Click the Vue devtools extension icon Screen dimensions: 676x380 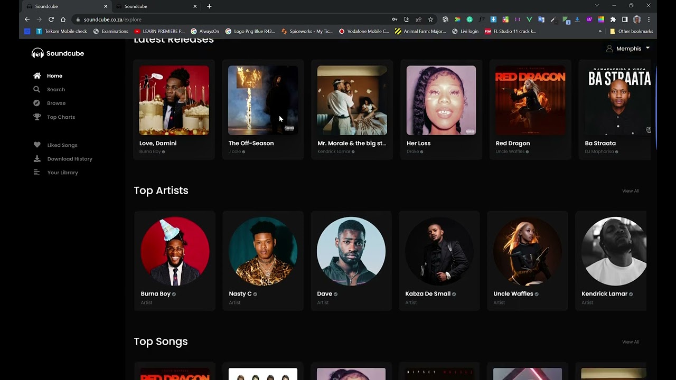tap(529, 20)
